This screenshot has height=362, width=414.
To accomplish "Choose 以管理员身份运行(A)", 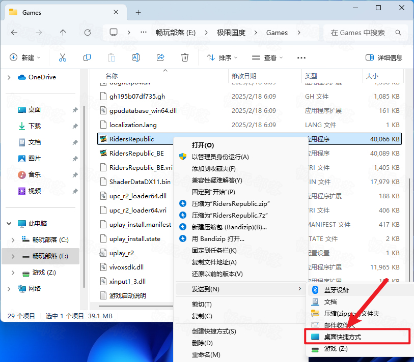I will point(220,157).
